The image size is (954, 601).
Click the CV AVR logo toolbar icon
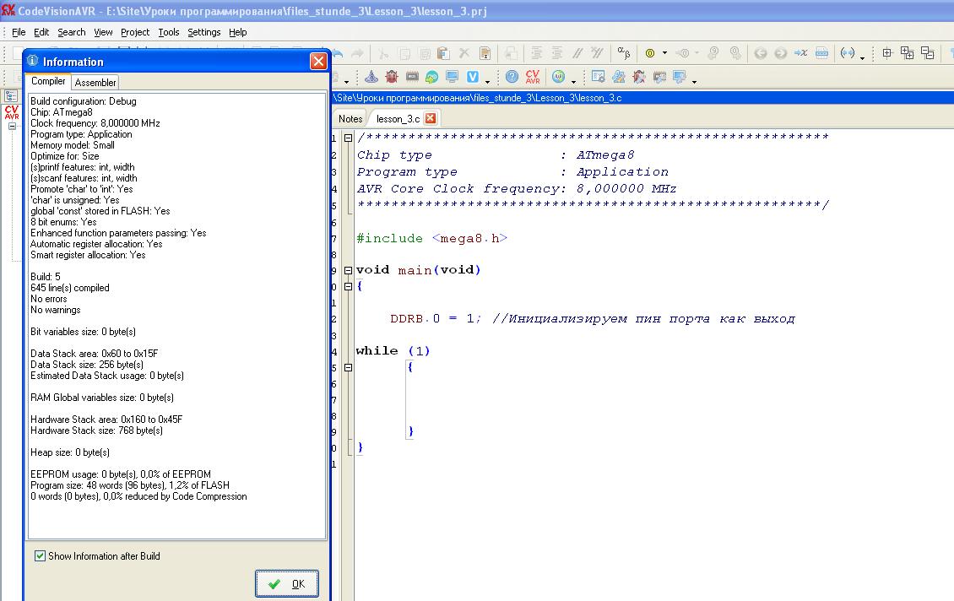coord(533,77)
